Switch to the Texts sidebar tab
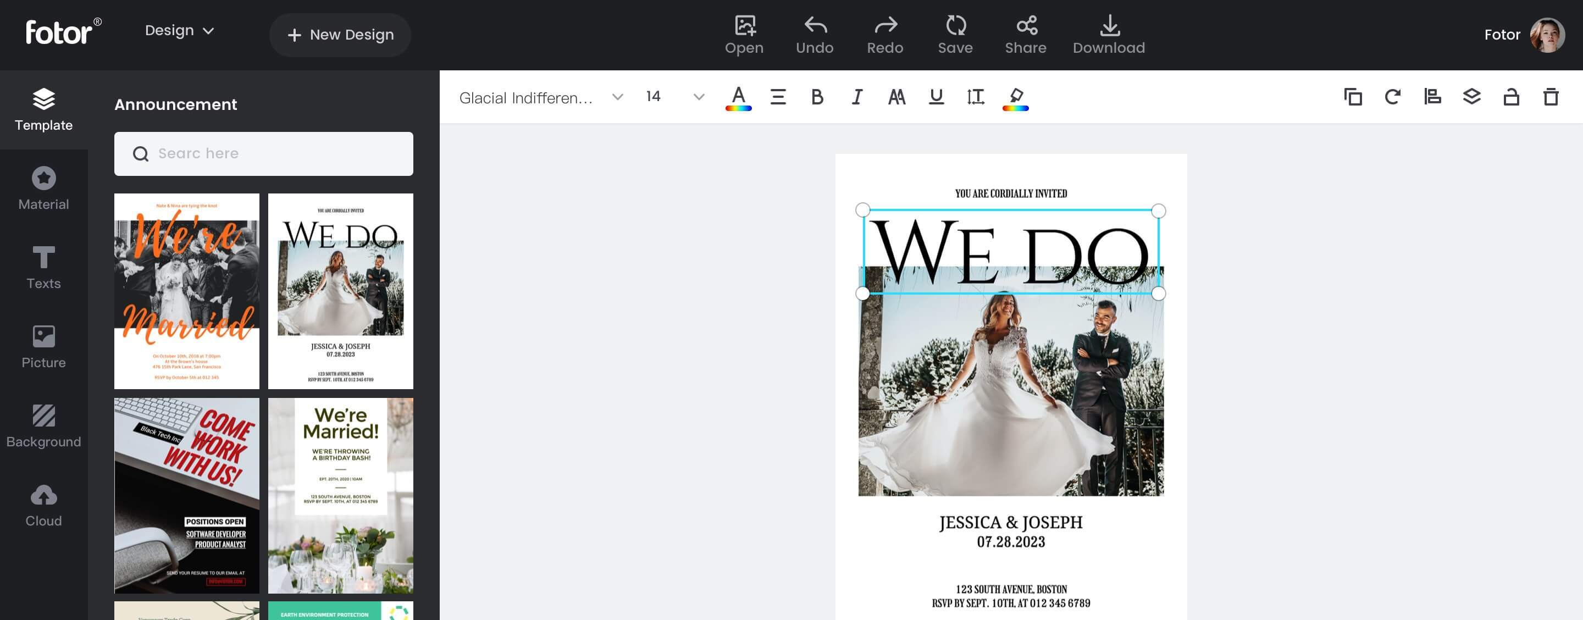This screenshot has width=1583, height=620. tap(43, 267)
